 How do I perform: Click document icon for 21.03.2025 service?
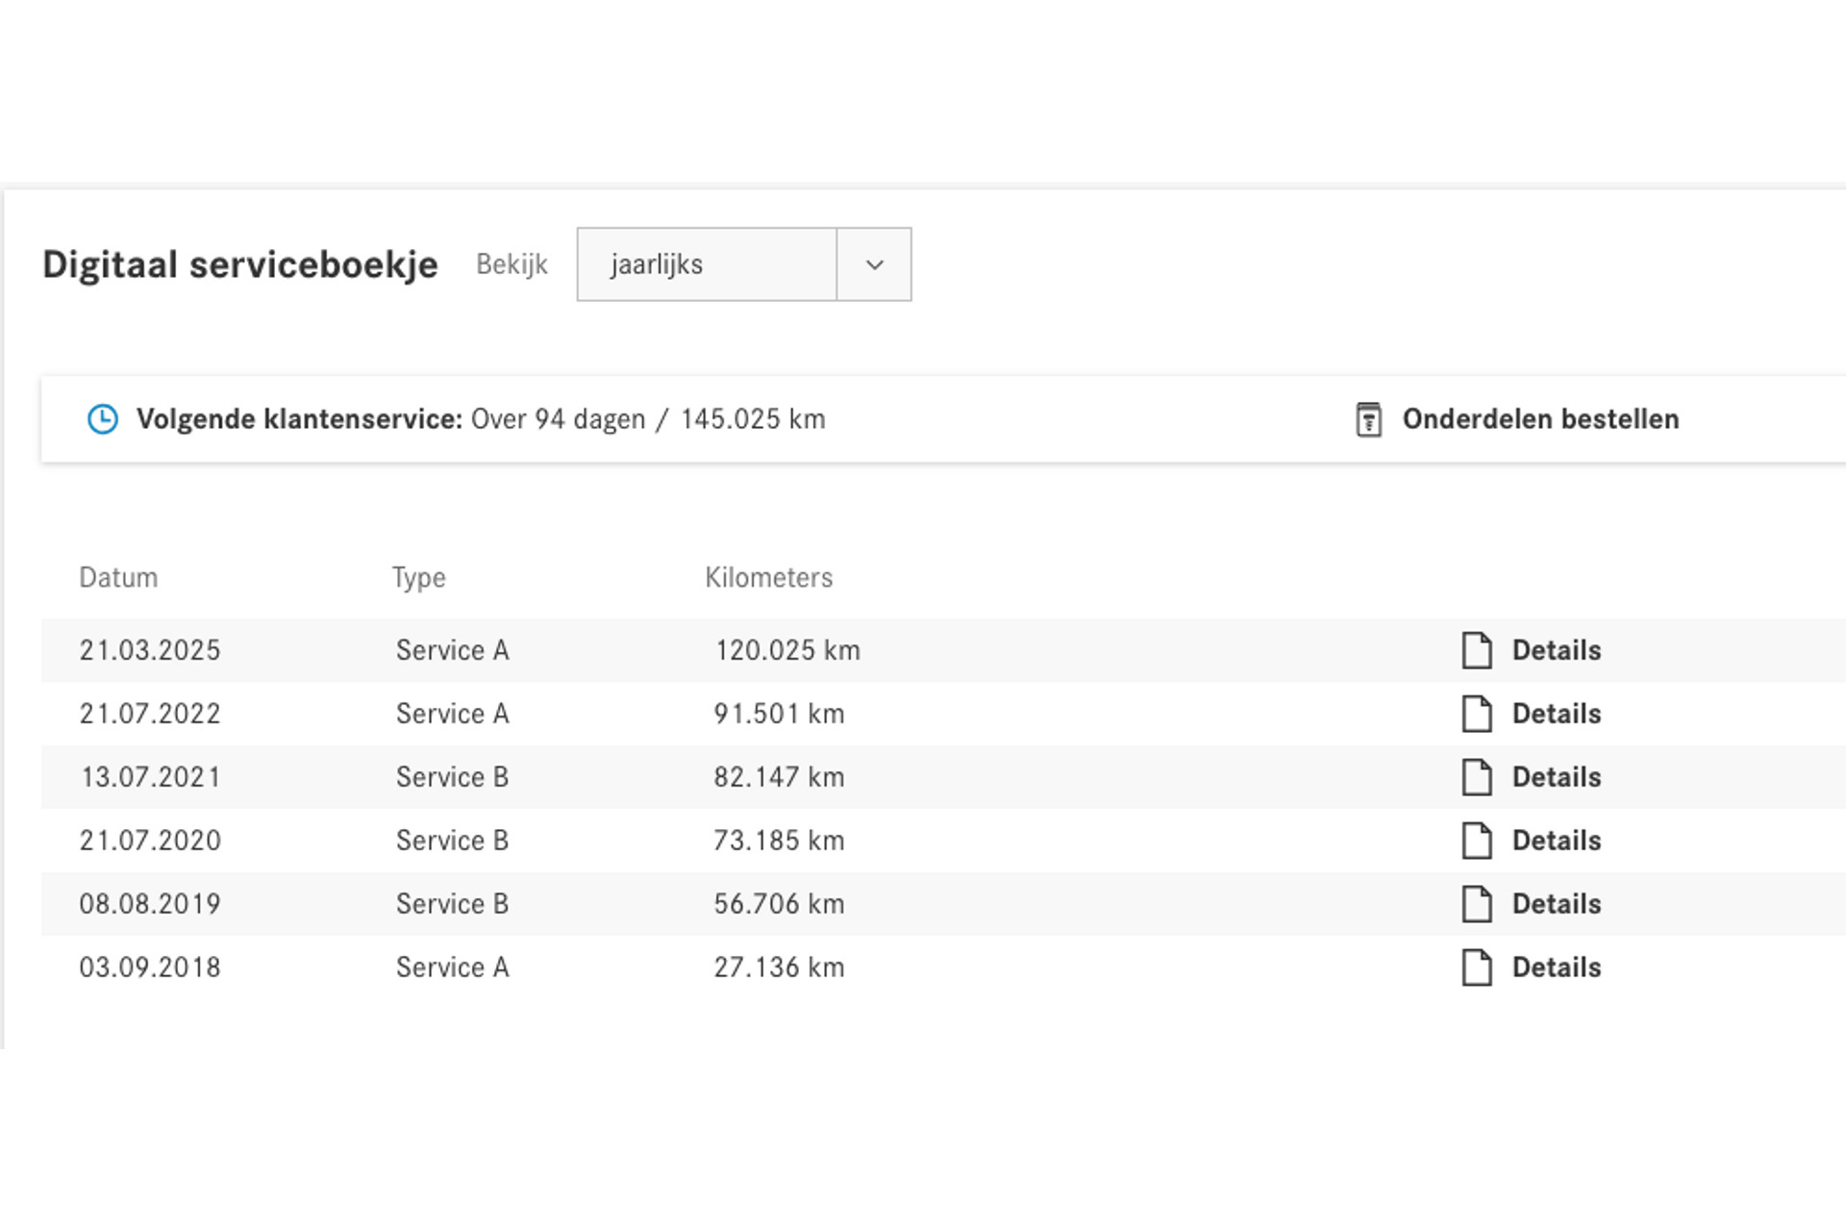pos(1477,650)
